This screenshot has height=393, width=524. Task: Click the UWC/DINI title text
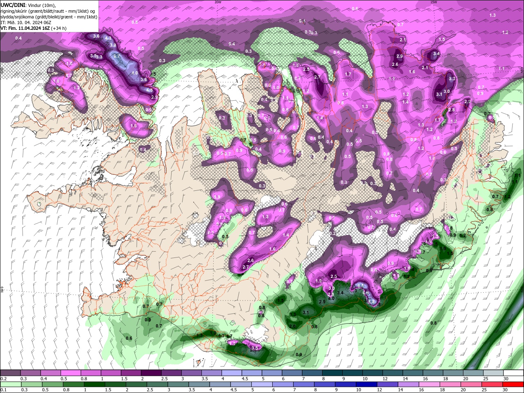click(12, 5)
